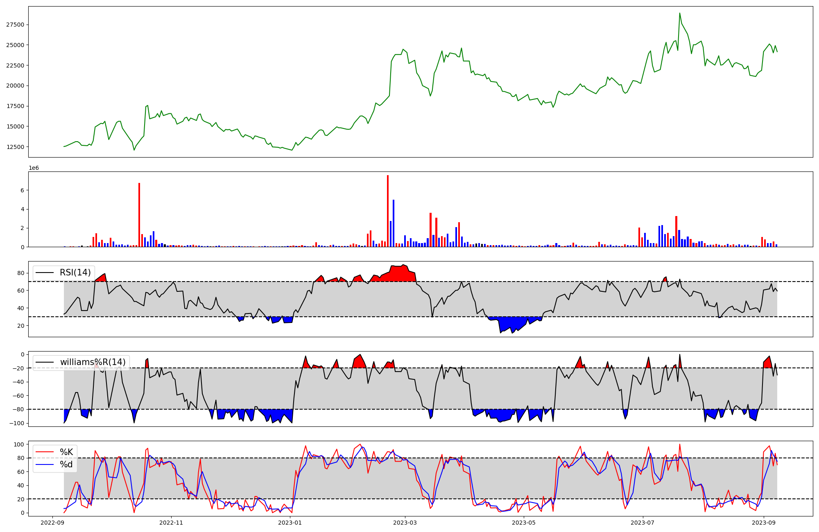This screenshot has width=819, height=532.
Task: Click the 1e6 volume scale label
Action: pyautogui.click(x=34, y=168)
